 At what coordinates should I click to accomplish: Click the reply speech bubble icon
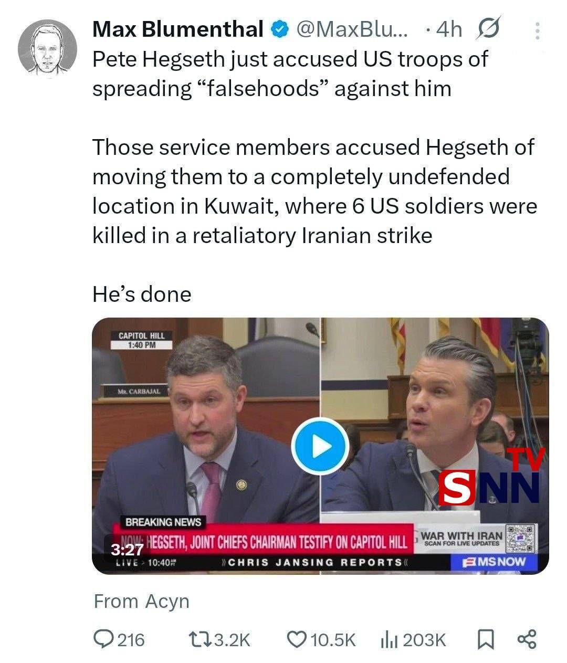101,639
